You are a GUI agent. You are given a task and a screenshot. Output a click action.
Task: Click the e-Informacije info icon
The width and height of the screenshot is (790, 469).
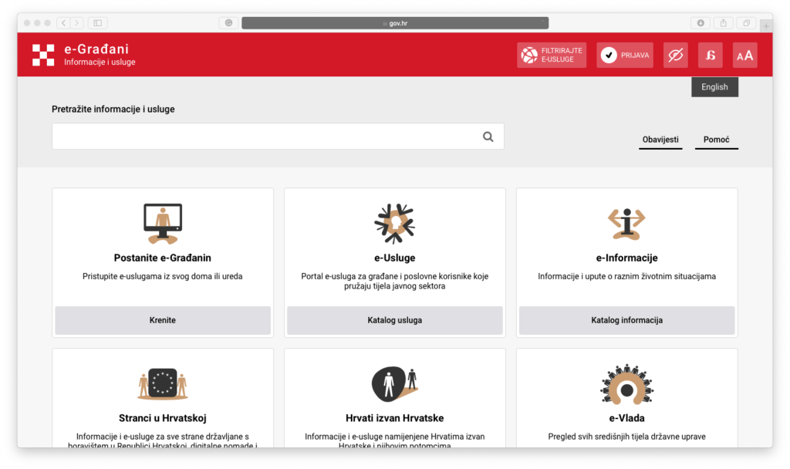pyautogui.click(x=626, y=224)
